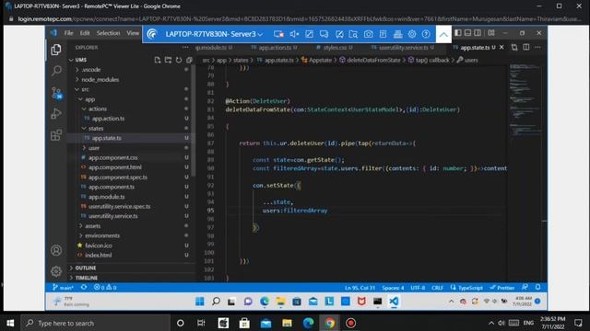
Task: Open Source Control view in activity bar
Action: click(x=56, y=93)
